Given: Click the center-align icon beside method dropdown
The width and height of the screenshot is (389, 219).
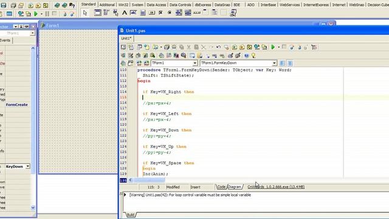Looking at the screenshot, I should tap(290, 63).
